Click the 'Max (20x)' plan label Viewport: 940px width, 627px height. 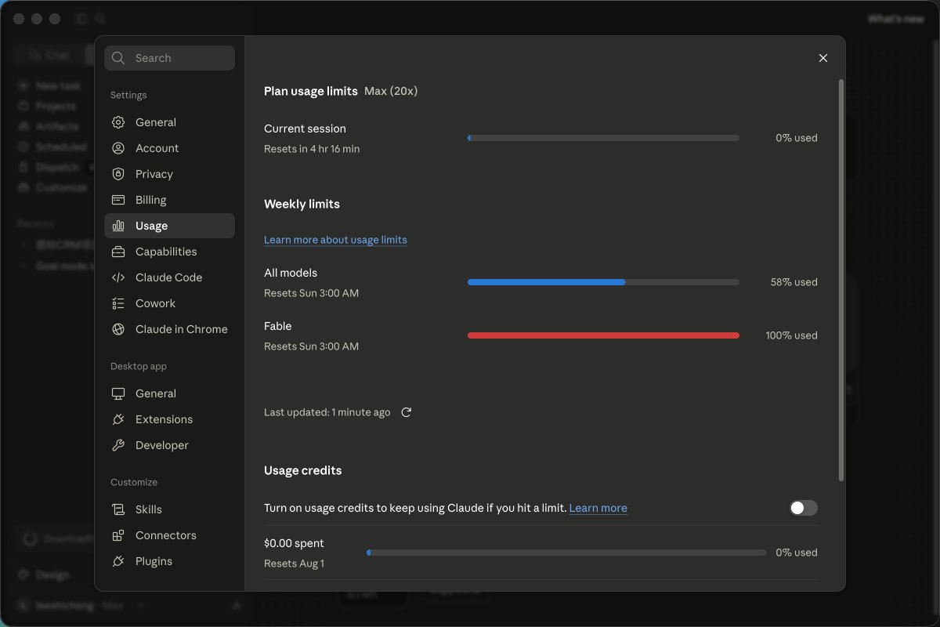coord(391,91)
